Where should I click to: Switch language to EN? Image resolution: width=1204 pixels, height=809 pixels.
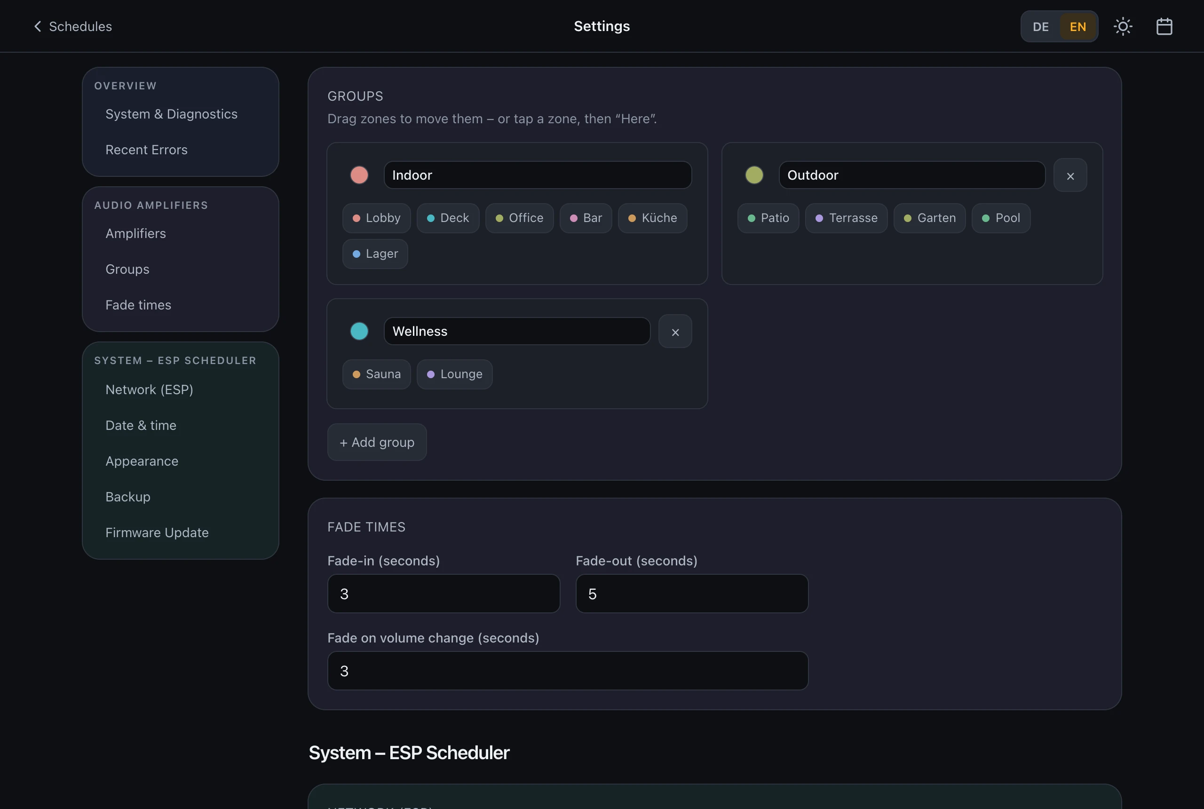tap(1077, 26)
